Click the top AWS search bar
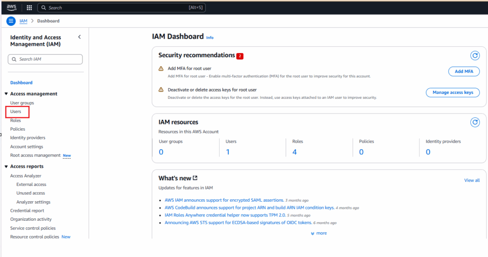Viewport: 488px width, 257px height. [122, 8]
